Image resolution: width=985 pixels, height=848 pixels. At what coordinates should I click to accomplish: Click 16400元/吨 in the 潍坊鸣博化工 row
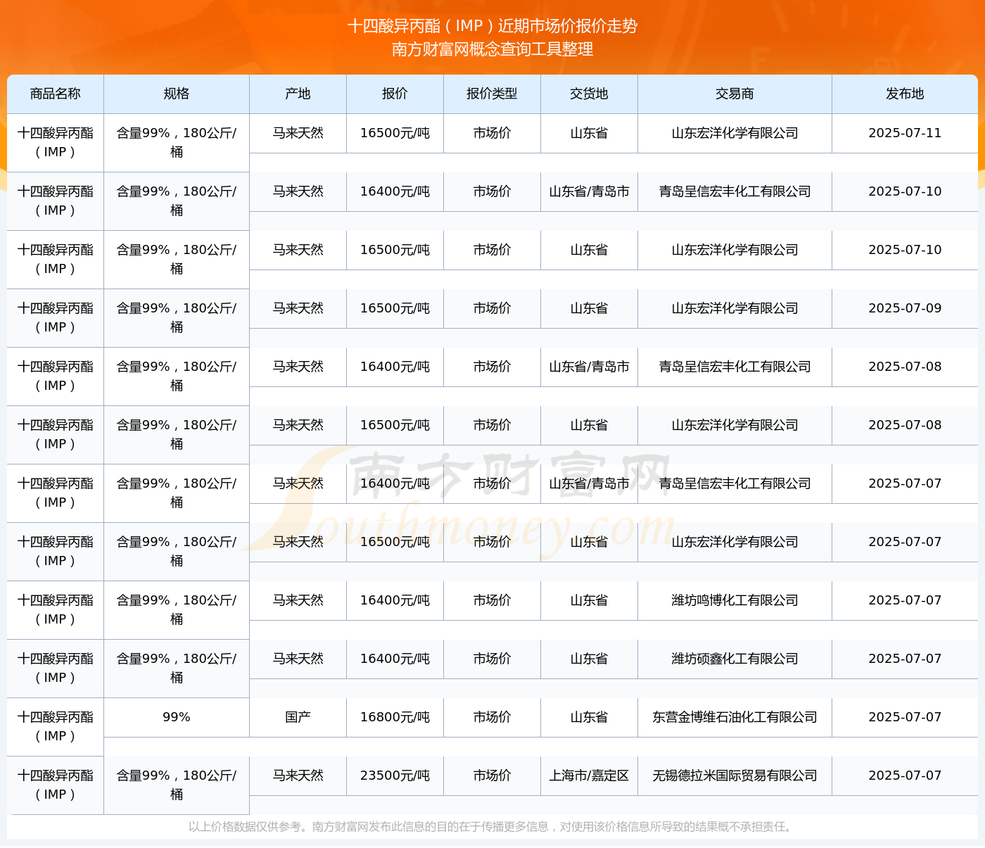pos(395,600)
